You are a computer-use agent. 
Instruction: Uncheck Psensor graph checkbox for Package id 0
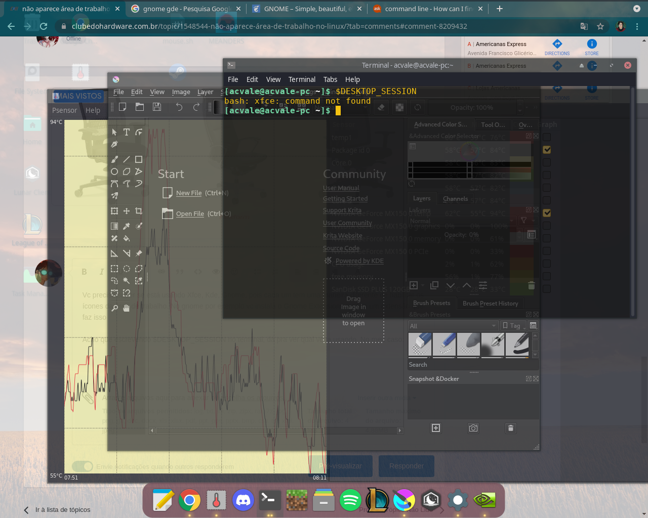(x=547, y=150)
